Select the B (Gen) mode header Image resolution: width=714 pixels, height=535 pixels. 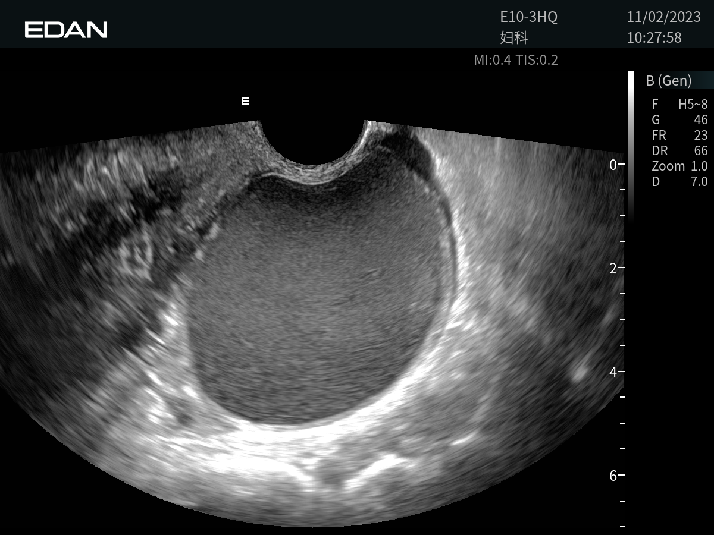[668, 81]
